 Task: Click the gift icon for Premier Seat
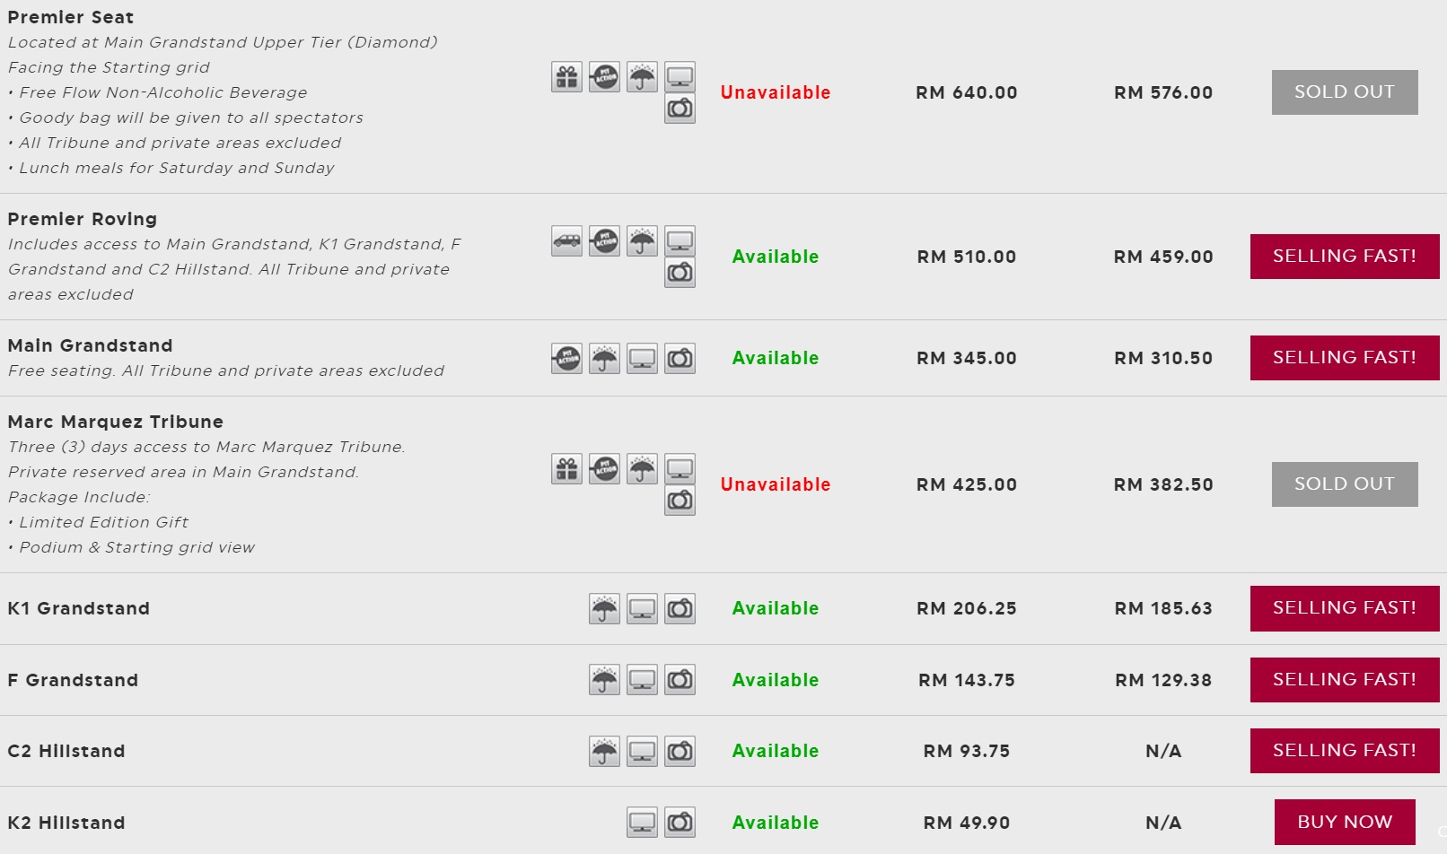click(x=566, y=77)
